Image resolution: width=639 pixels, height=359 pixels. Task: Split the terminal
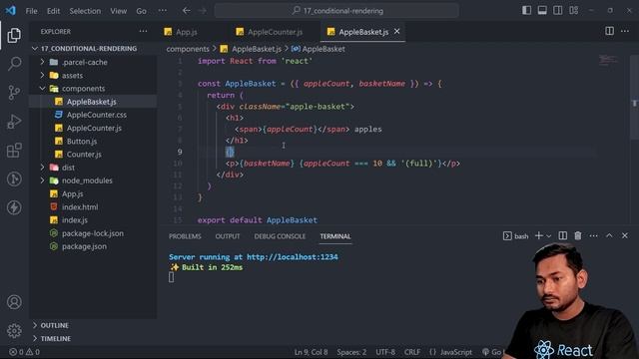coord(563,235)
